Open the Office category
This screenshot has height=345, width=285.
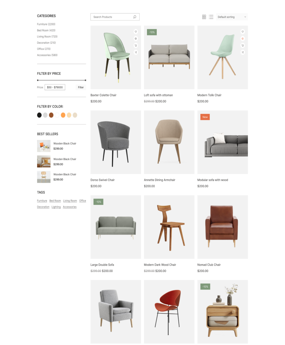pyautogui.click(x=44, y=49)
